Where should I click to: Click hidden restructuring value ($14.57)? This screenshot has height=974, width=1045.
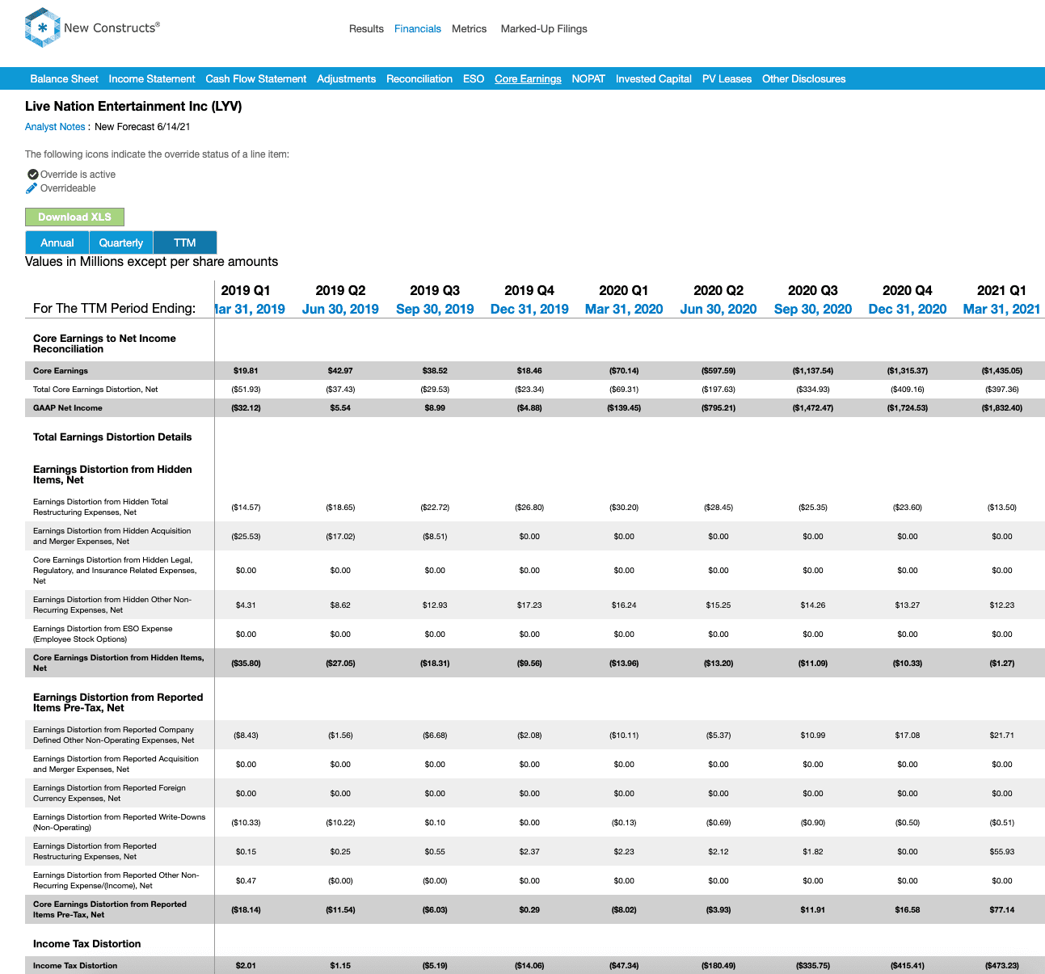coord(246,508)
